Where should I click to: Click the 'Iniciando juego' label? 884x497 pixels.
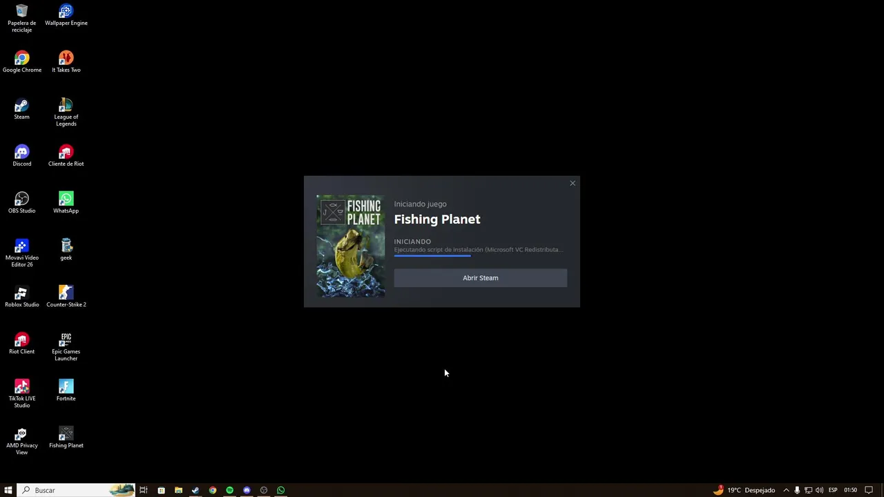coord(421,204)
